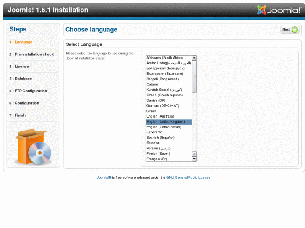Click the Steps sidebar heading
Viewport: 305px width, 228px height.
[18, 29]
